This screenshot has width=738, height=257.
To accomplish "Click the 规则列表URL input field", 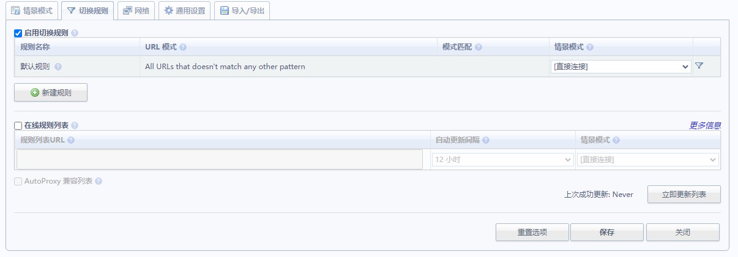I will [x=220, y=159].
